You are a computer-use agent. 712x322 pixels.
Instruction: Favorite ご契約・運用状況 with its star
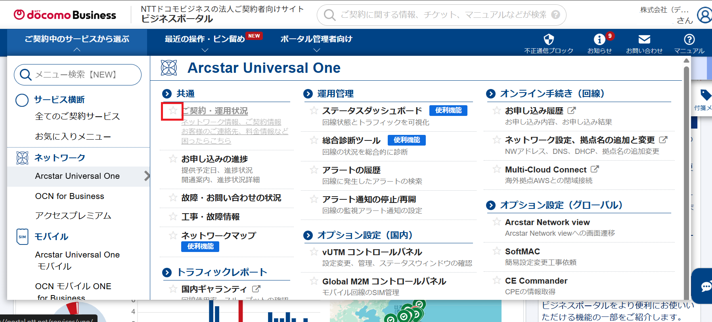point(173,111)
